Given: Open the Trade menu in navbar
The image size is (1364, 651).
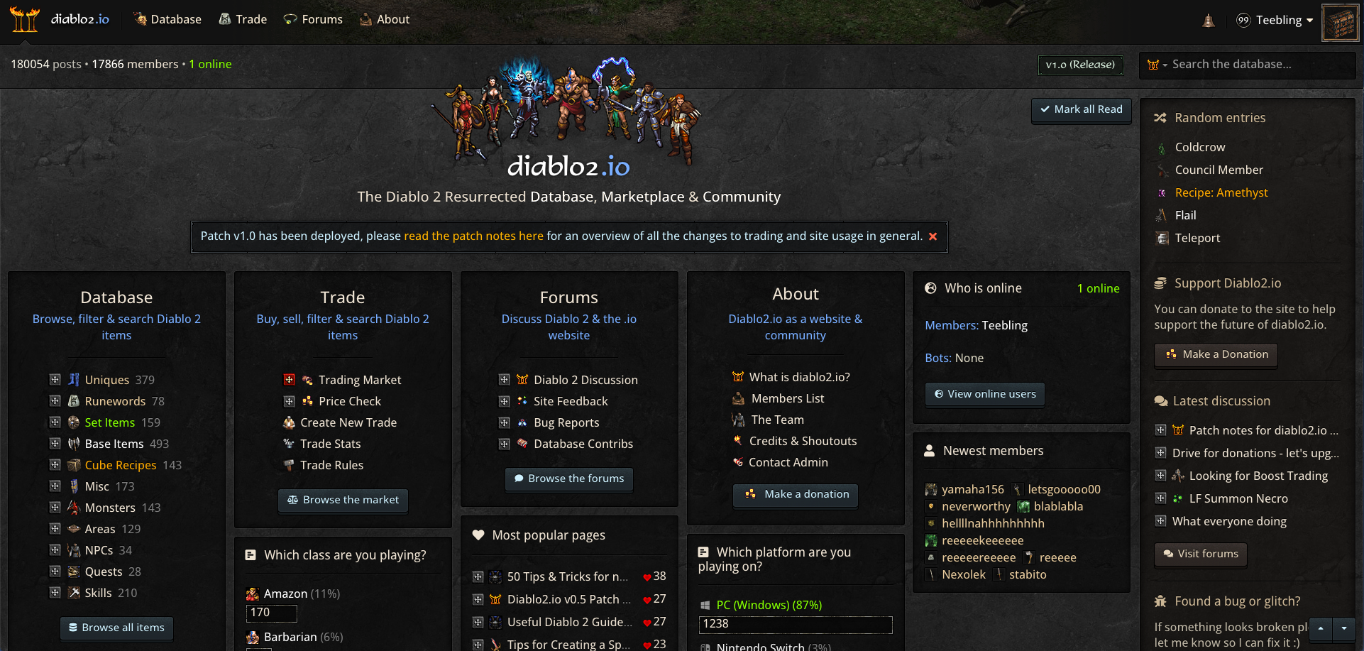Looking at the screenshot, I should (x=243, y=19).
